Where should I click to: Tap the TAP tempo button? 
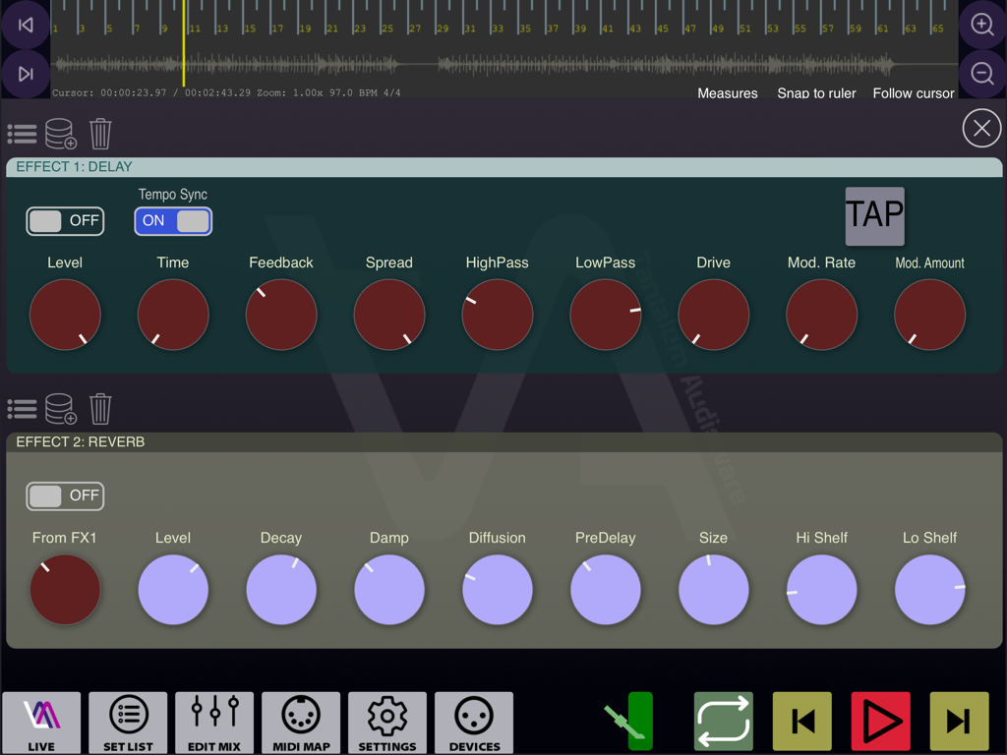(874, 216)
